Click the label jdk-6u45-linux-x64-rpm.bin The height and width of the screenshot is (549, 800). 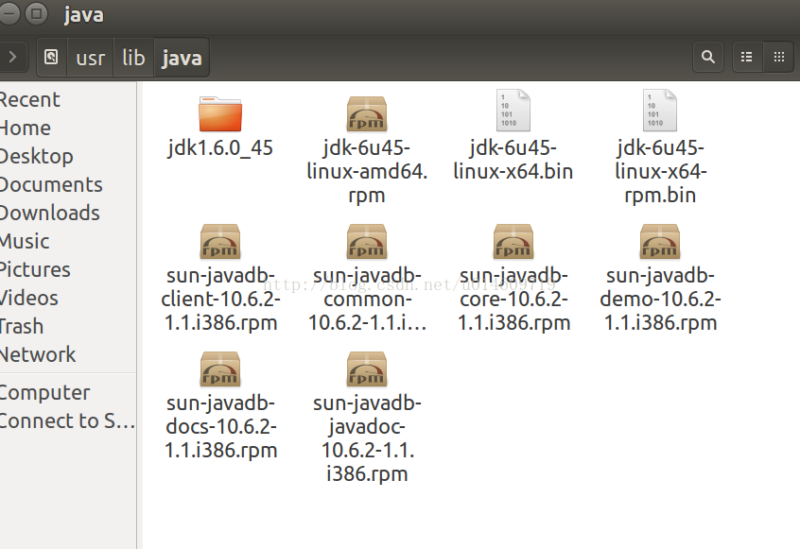[x=660, y=172]
